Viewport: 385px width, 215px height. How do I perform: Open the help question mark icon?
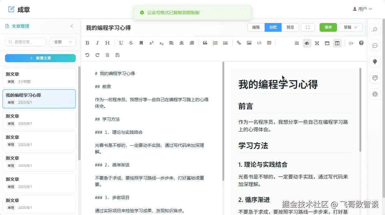(361, 43)
